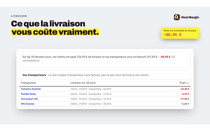
Task: Select the -0,35 € gap value
Action: 185,94
